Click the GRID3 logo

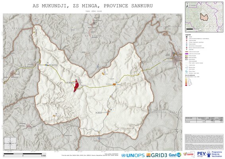pyautogui.click(x=157, y=155)
